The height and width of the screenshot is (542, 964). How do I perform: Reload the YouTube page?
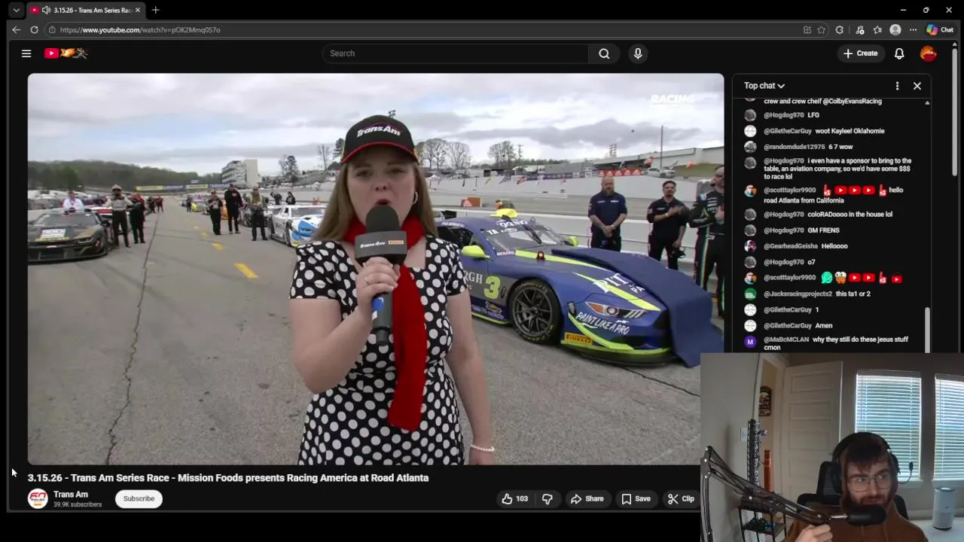(x=34, y=30)
